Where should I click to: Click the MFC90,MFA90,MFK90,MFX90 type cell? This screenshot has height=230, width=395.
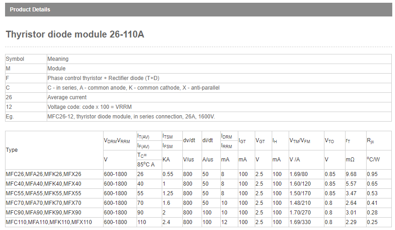(x=44, y=213)
